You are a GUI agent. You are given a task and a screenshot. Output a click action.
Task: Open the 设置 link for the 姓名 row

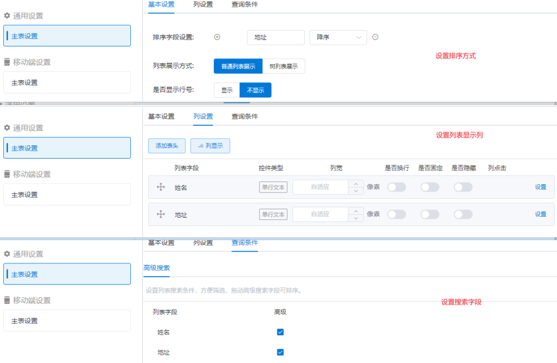(540, 187)
